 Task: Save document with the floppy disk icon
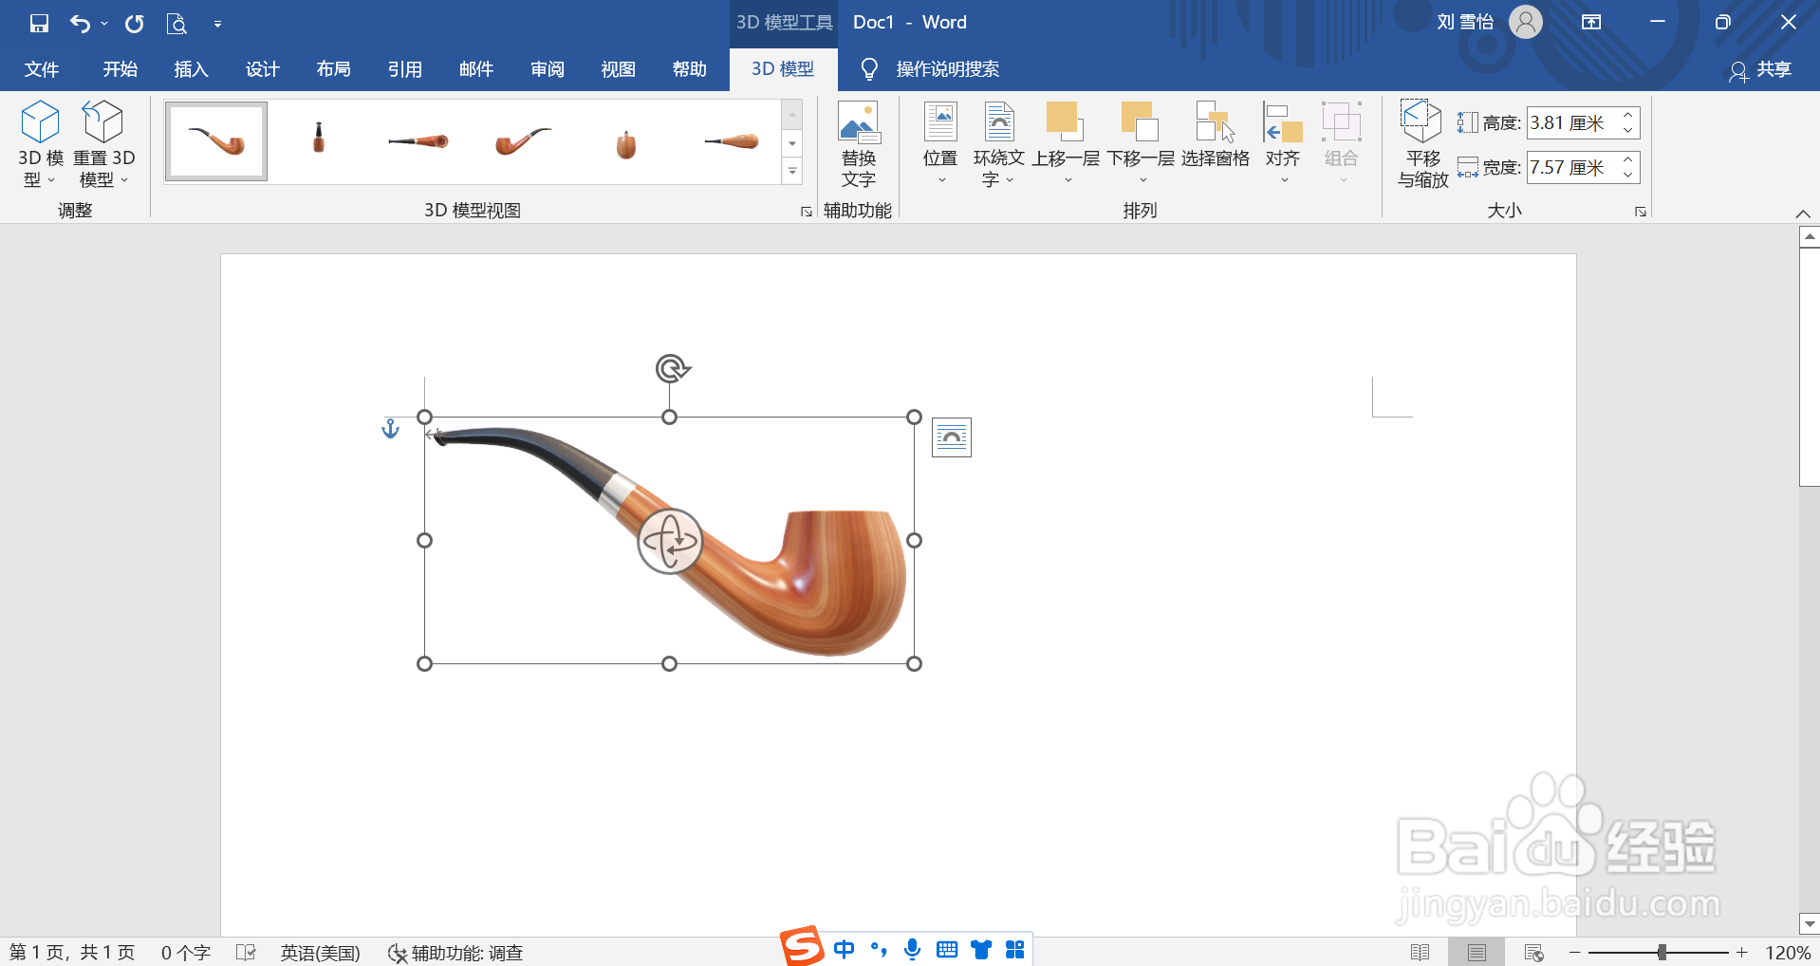point(39,23)
